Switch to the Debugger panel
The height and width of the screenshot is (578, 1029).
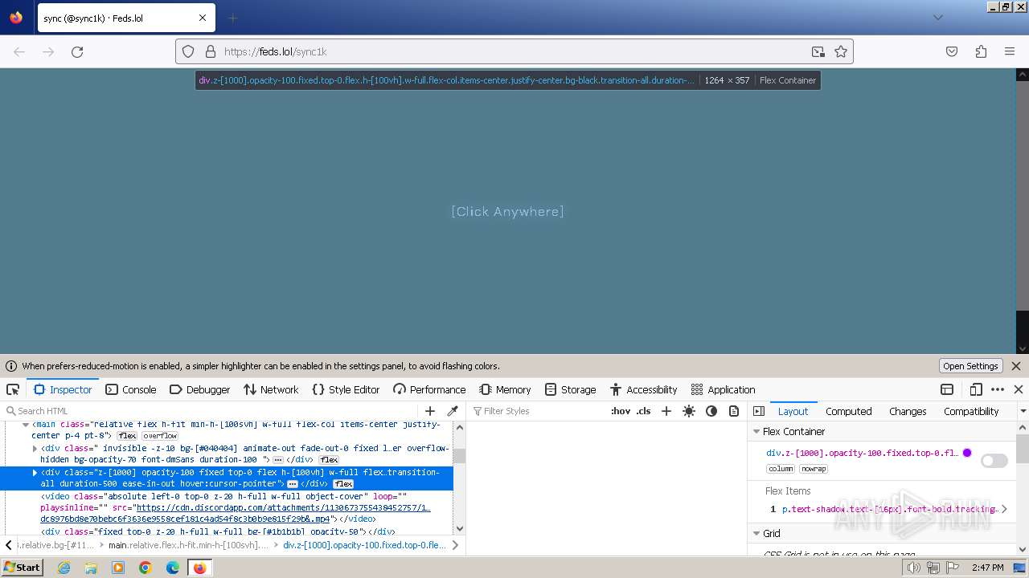(x=200, y=389)
